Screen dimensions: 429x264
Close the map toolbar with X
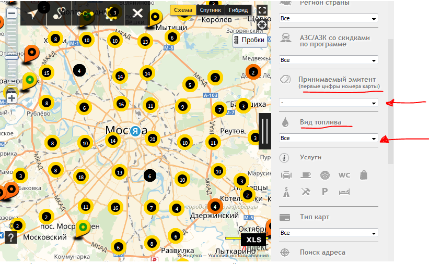coord(137,13)
